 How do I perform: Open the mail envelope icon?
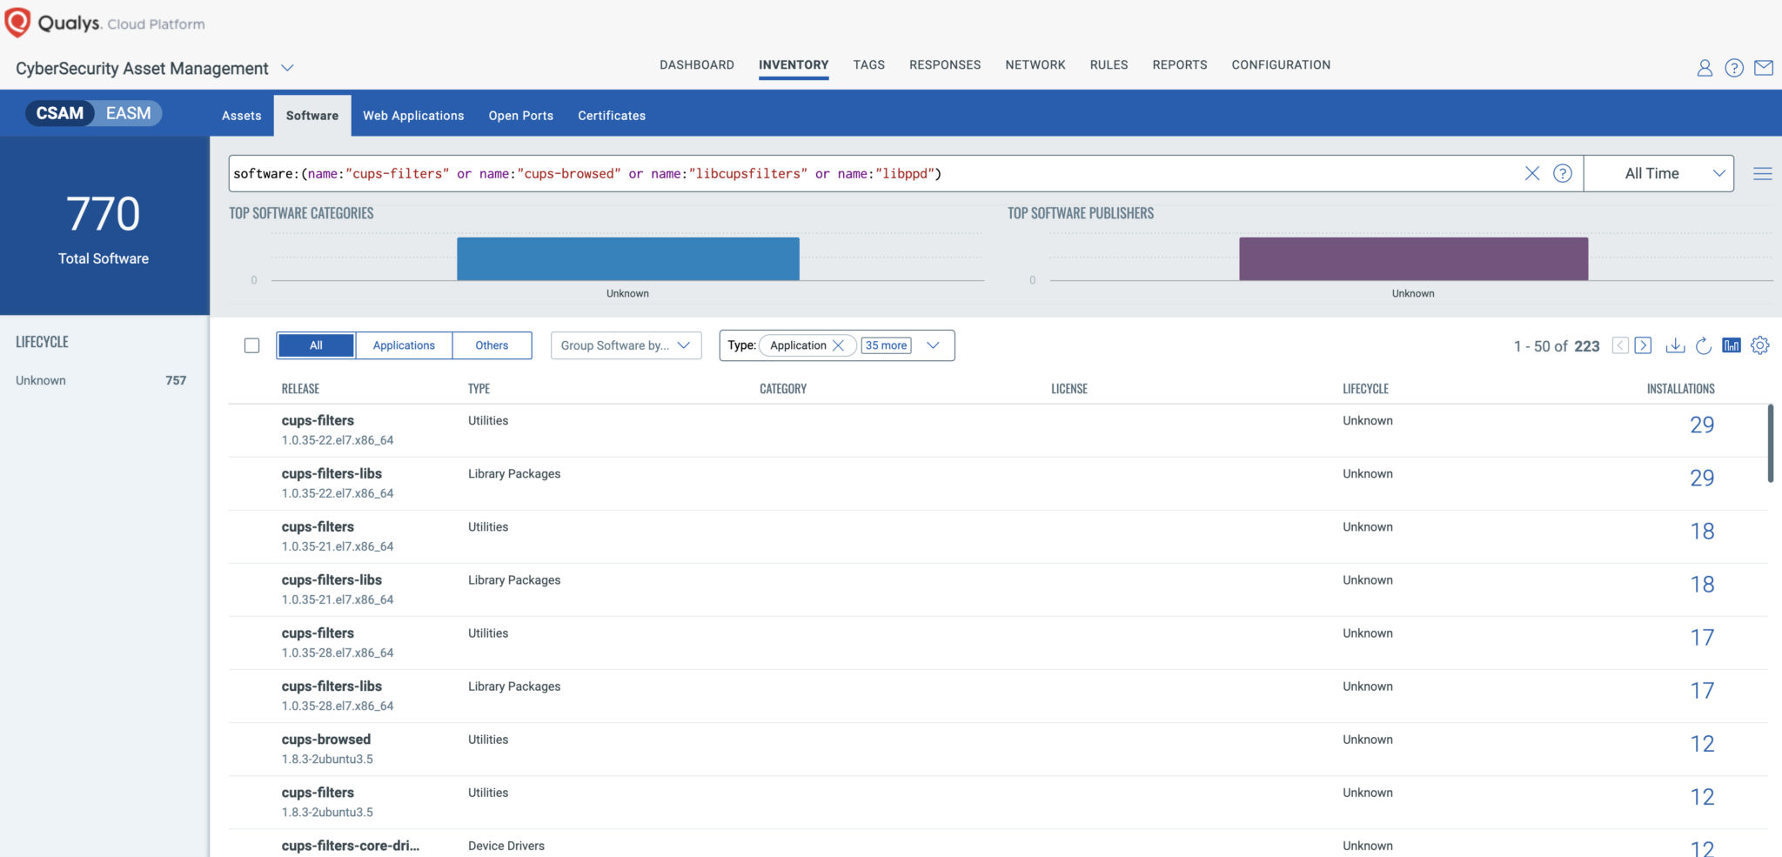pyautogui.click(x=1764, y=68)
